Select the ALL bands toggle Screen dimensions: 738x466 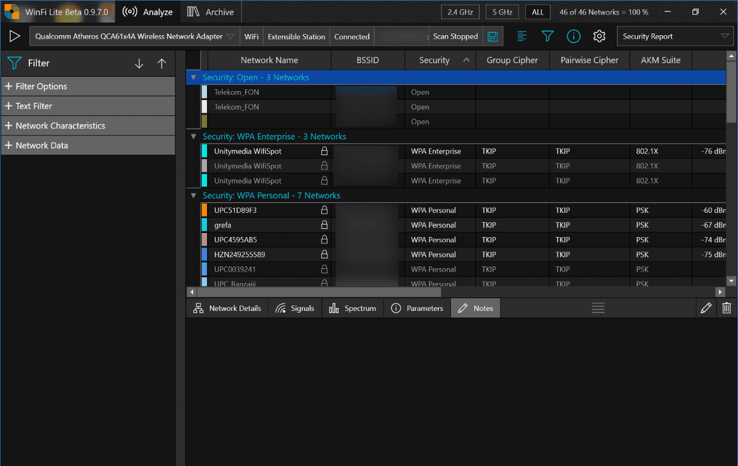(x=538, y=12)
